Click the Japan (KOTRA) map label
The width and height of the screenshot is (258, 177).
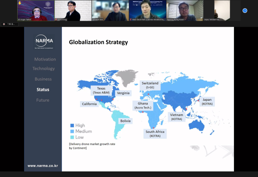207,101
